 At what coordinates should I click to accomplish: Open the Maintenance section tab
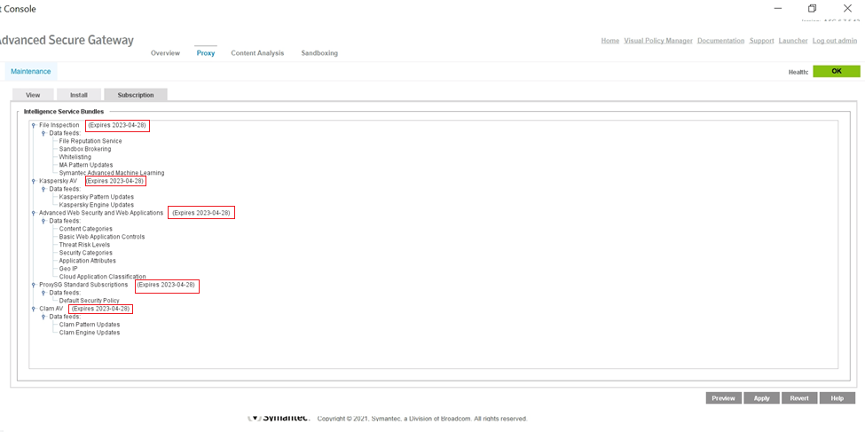31,72
